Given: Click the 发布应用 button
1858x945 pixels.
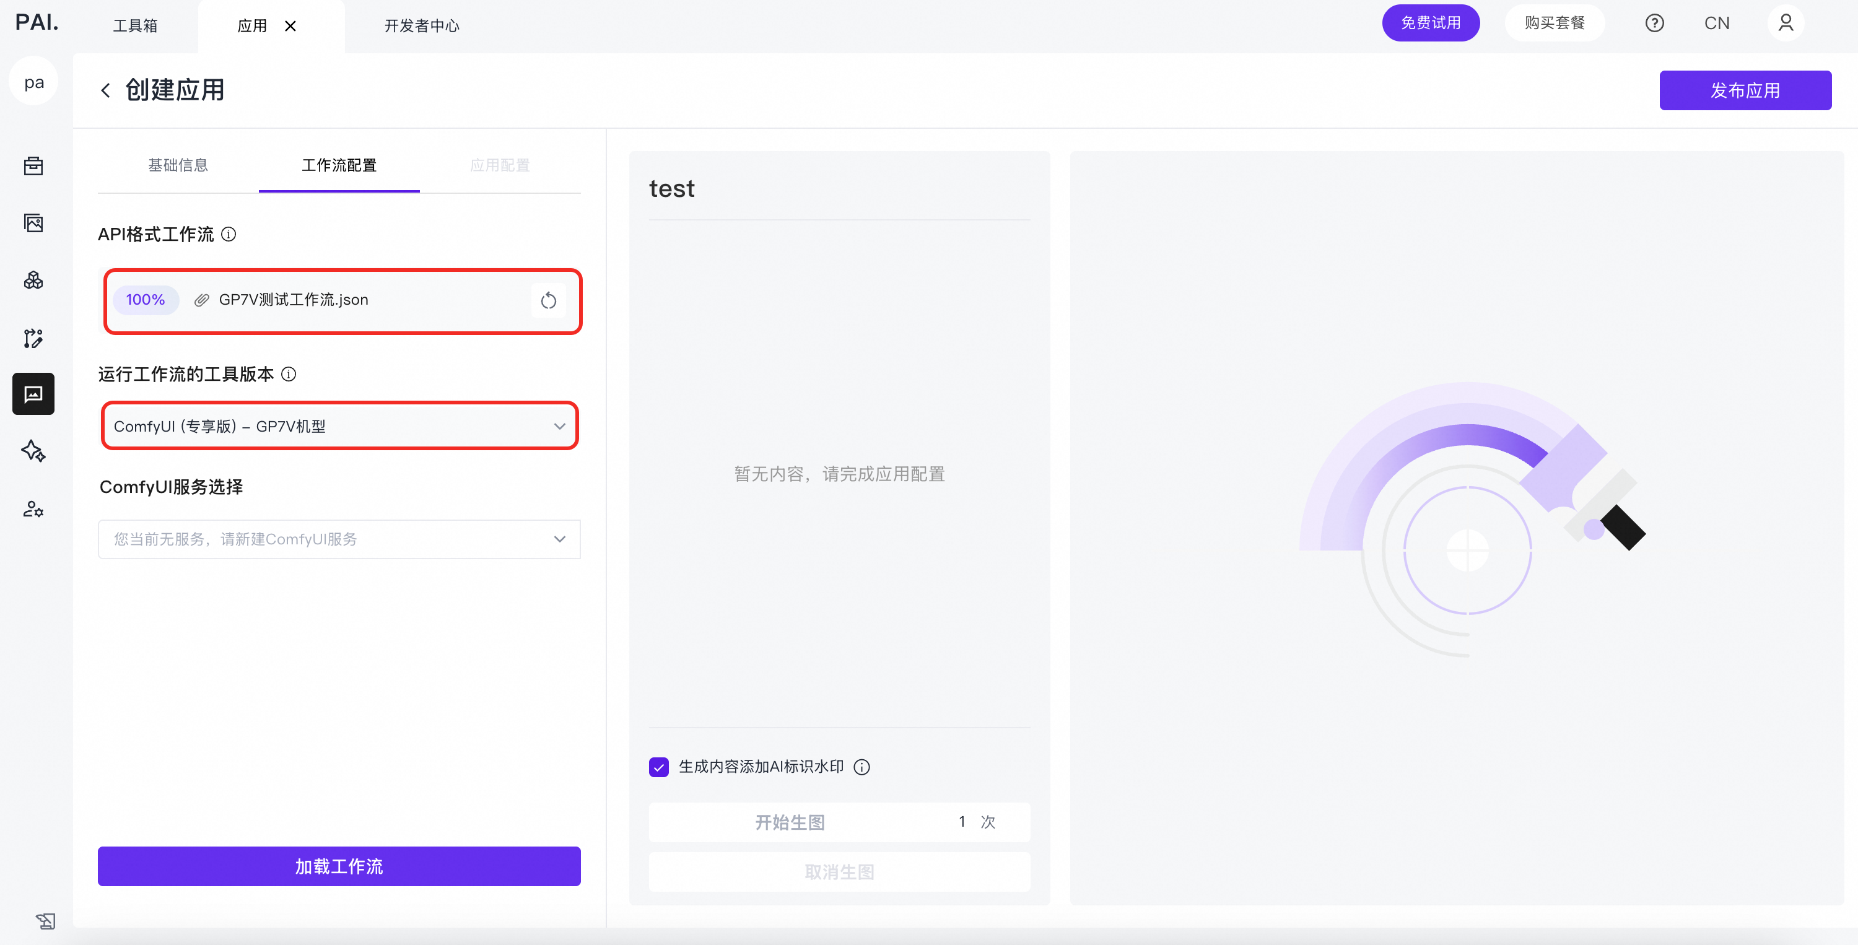Looking at the screenshot, I should pos(1745,90).
